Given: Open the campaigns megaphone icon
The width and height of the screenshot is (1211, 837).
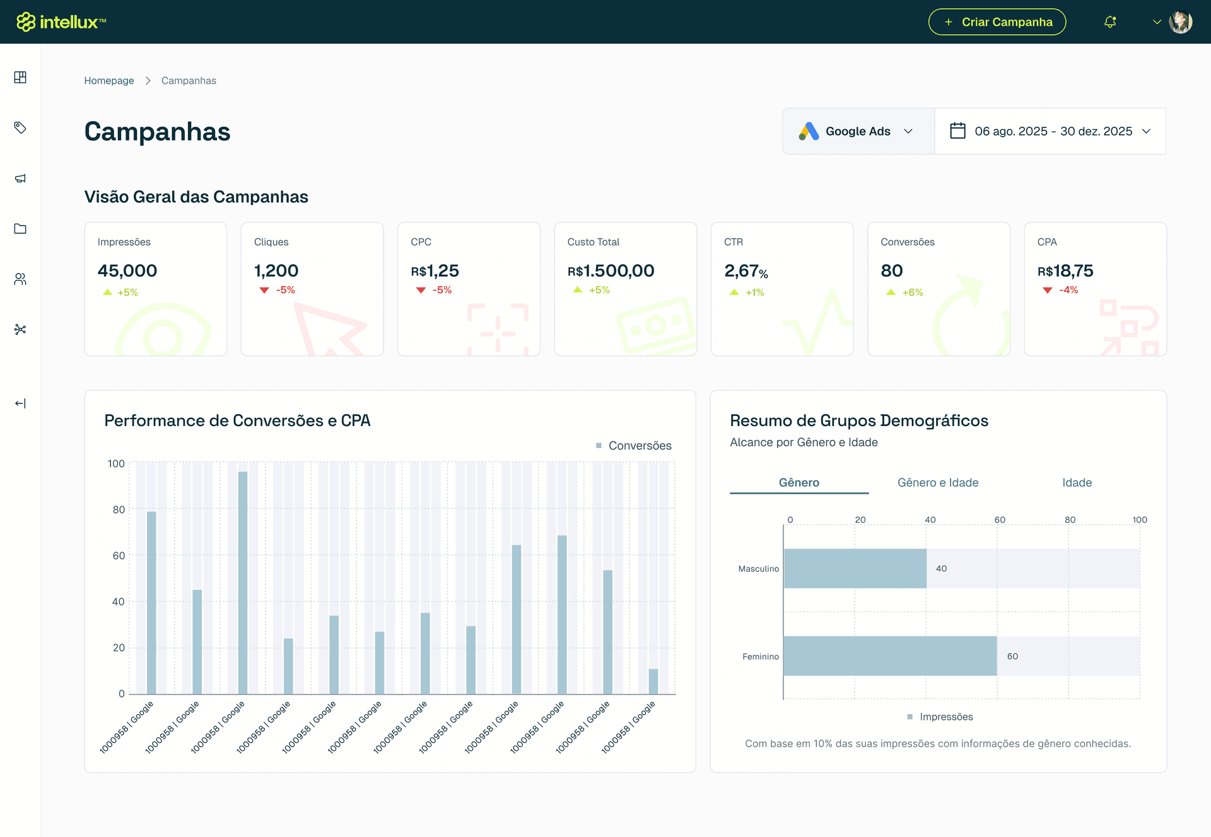Looking at the screenshot, I should pos(20,178).
